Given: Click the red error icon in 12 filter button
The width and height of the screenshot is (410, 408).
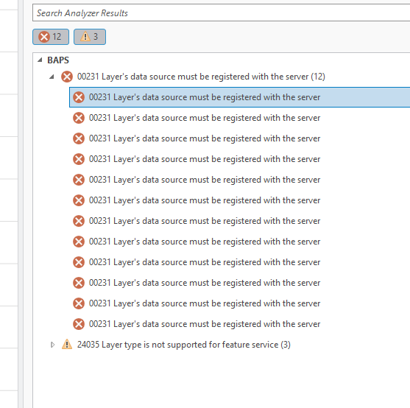Looking at the screenshot, I should tap(44, 37).
